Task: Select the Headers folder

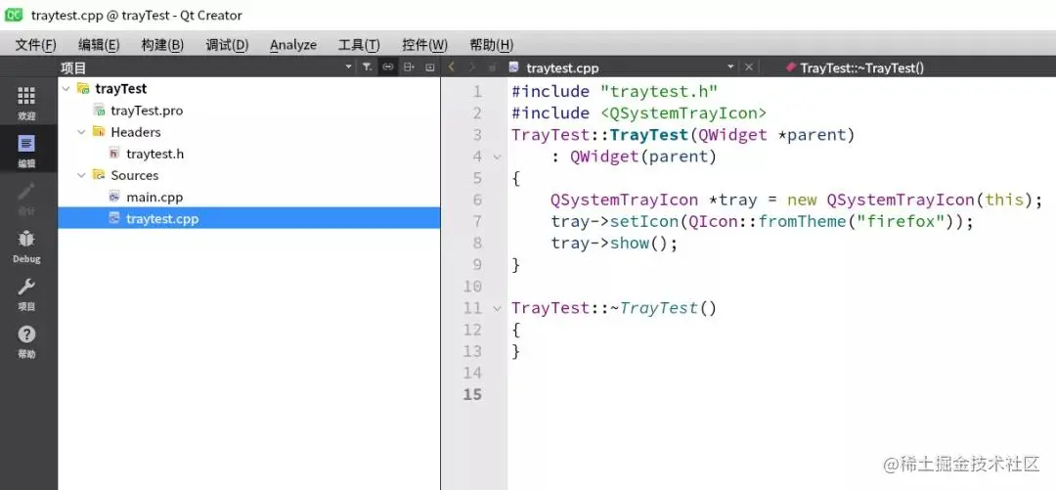Action: (135, 132)
